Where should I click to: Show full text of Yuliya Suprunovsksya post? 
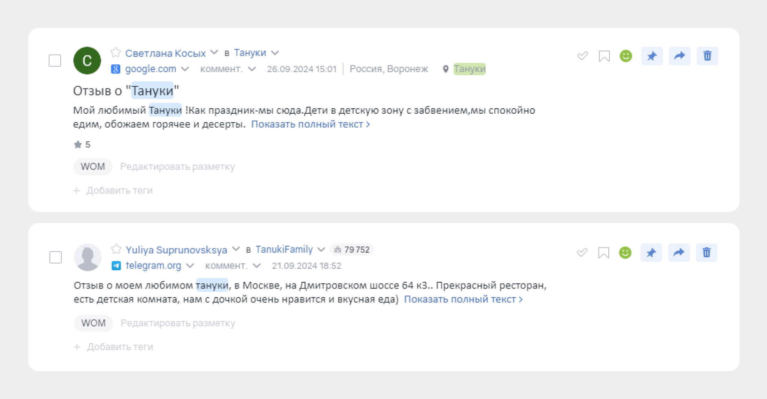click(x=463, y=299)
